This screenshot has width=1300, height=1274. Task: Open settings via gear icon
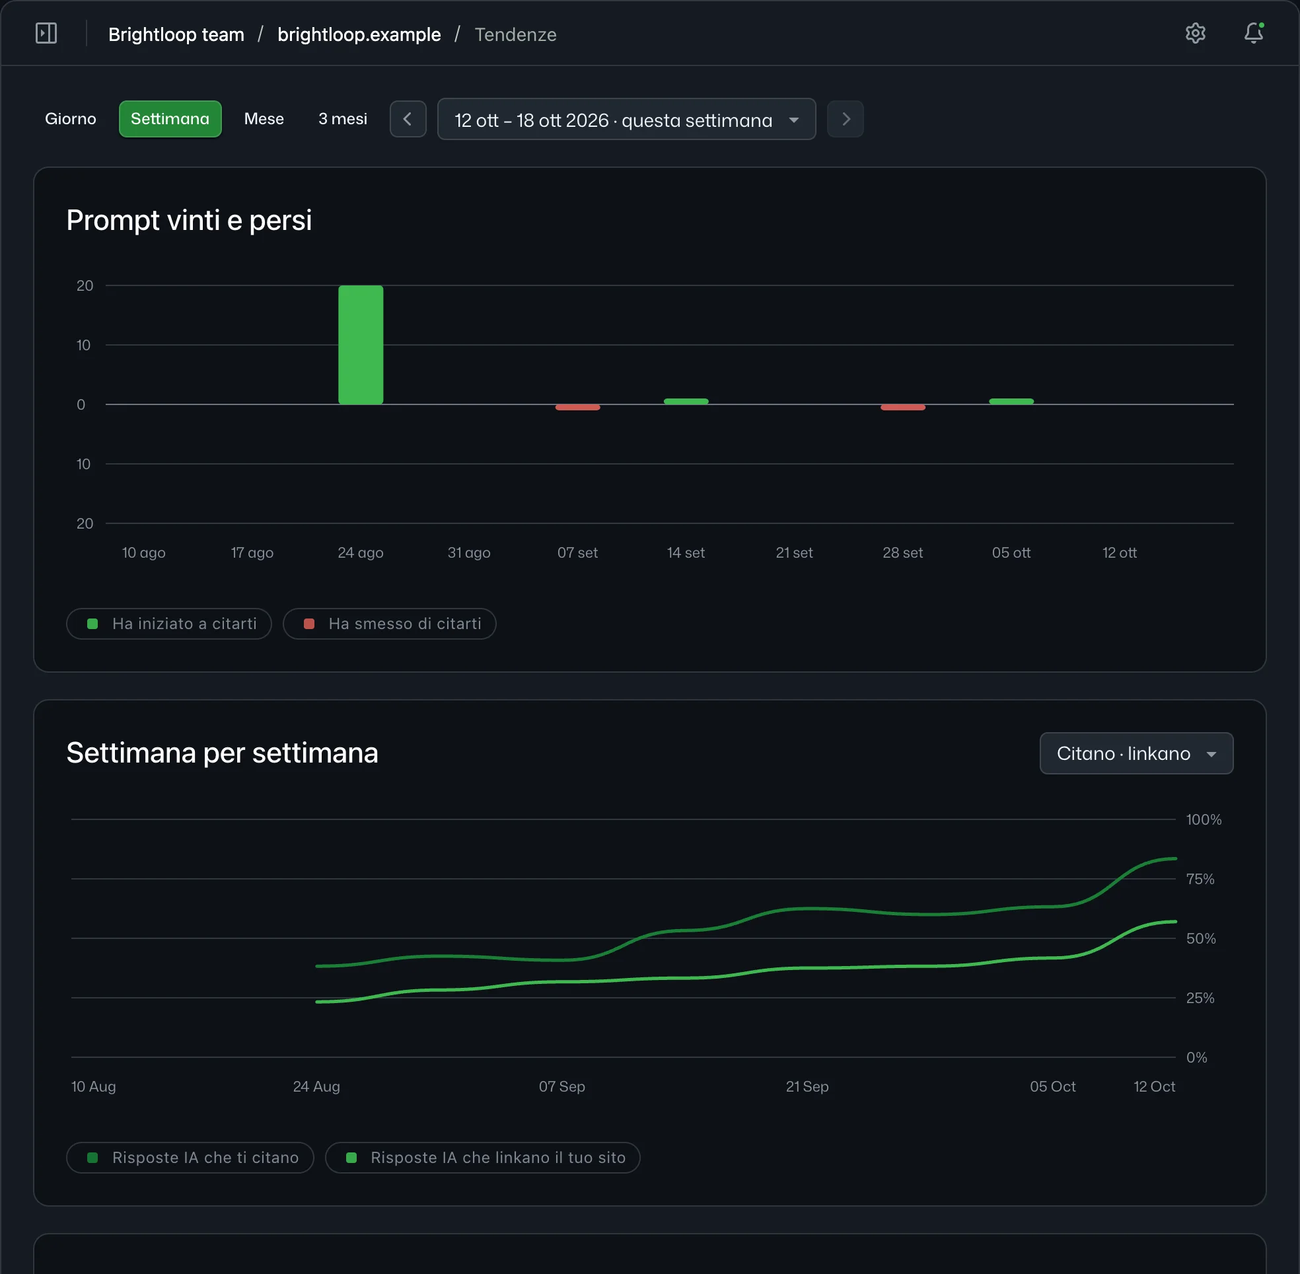point(1195,34)
